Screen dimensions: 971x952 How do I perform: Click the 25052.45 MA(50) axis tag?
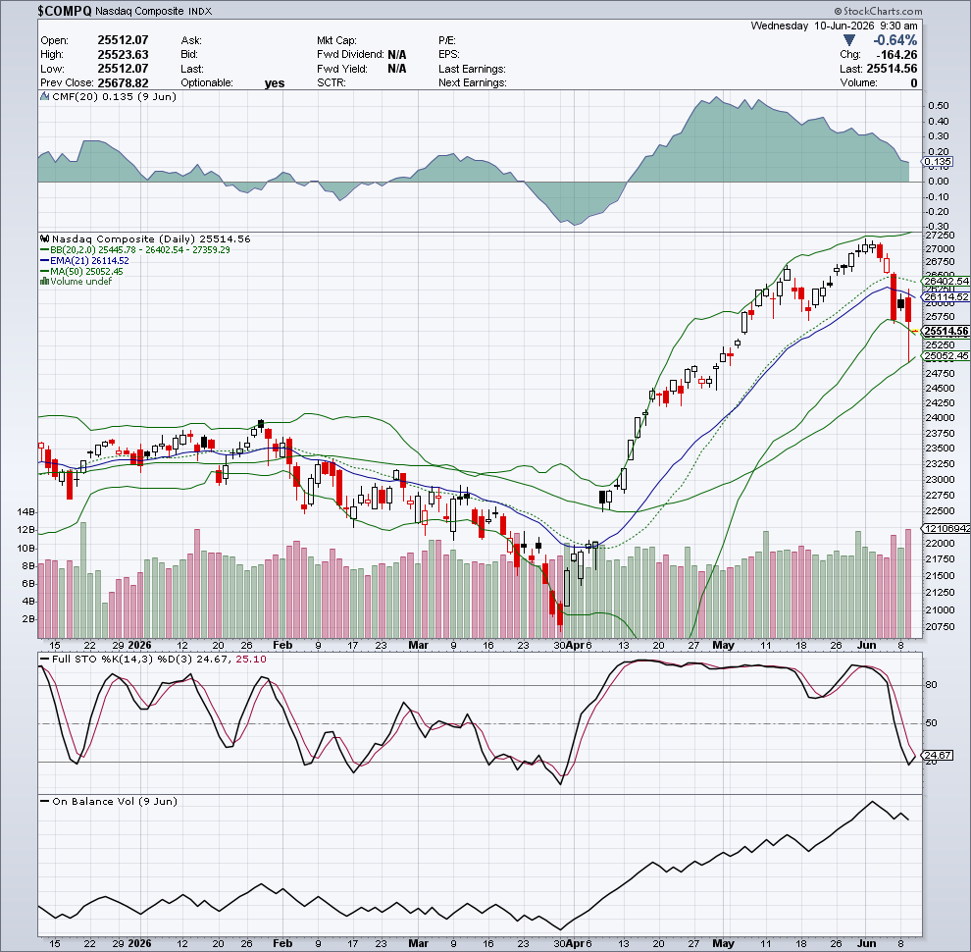(x=945, y=355)
